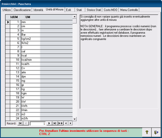Image resolution: width=162 pixels, height=138 pixels.
Task: Select row selector for record 1
Action: 8,22
